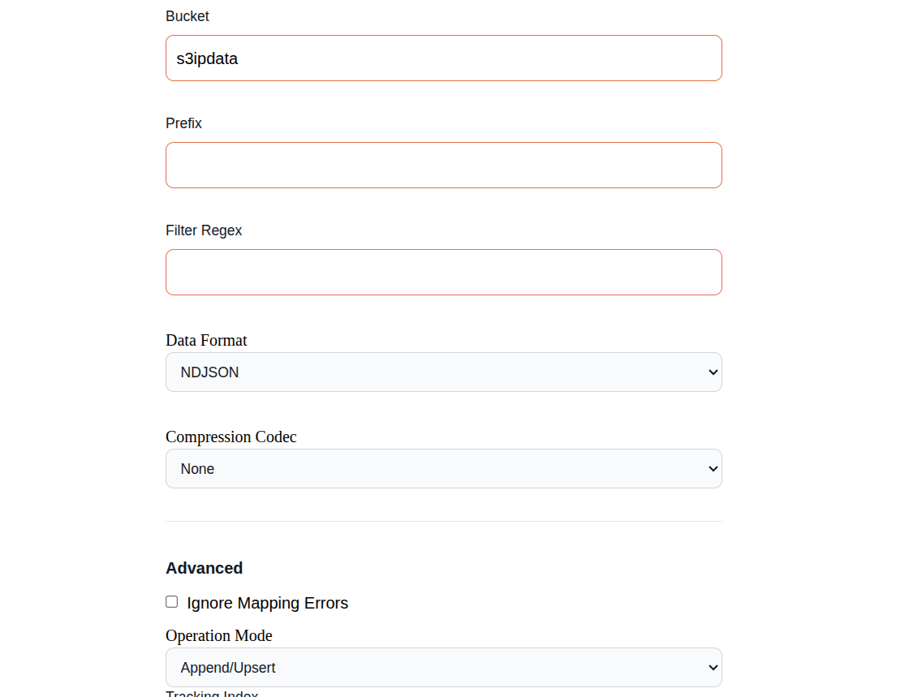This screenshot has width=909, height=697.
Task: Click the chevron arrow on Compression Codec select
Action: coord(713,469)
